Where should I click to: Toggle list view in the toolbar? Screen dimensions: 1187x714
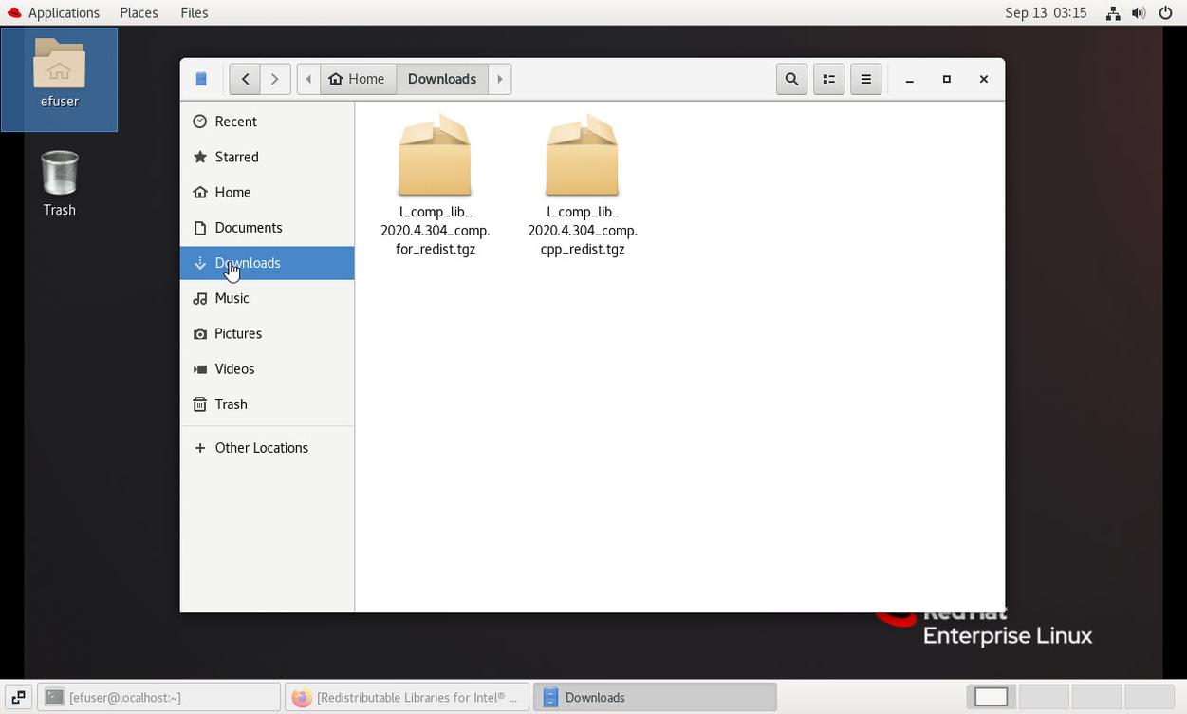828,79
